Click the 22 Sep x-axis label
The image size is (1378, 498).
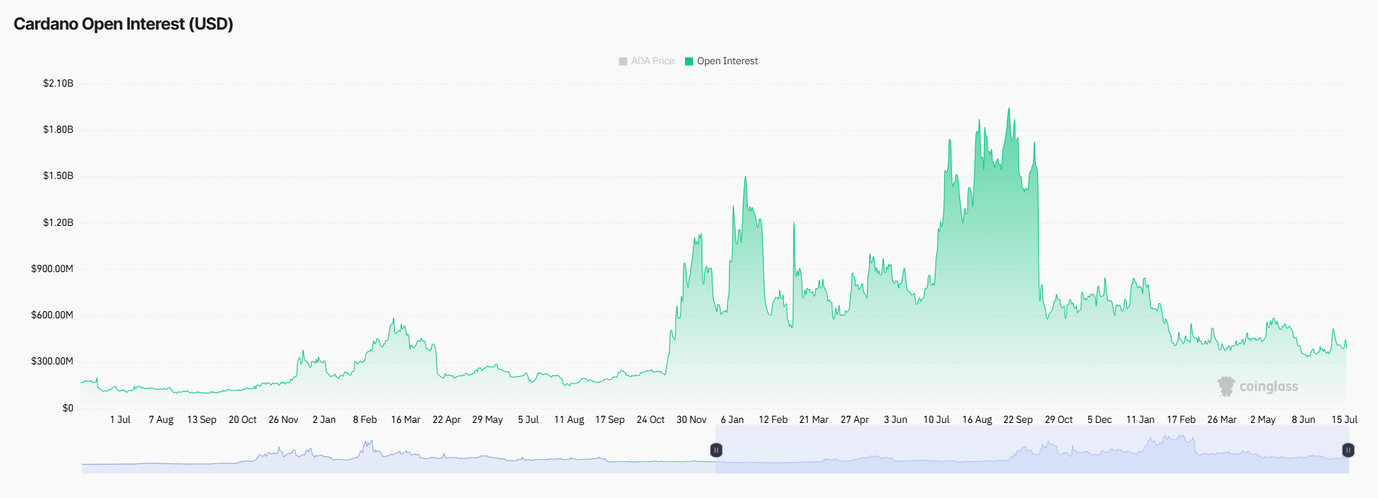coord(1018,420)
